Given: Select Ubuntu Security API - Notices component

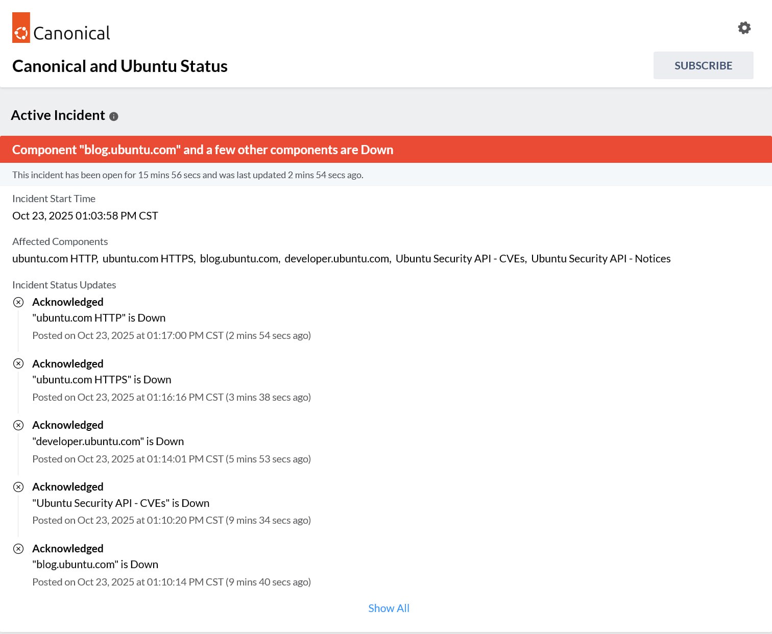Looking at the screenshot, I should (600, 259).
